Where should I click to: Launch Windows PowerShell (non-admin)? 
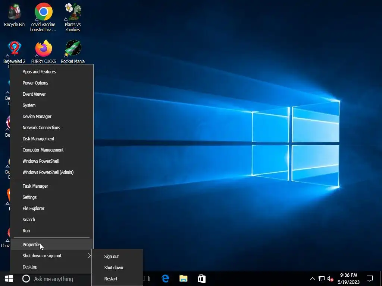(x=51, y=161)
